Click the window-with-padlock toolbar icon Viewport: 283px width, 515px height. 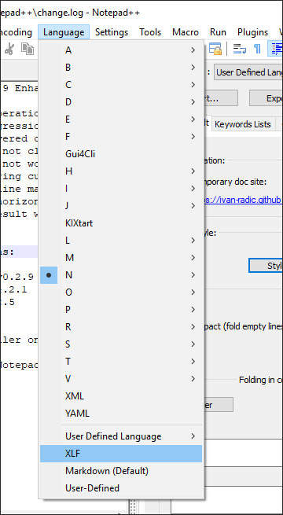215,49
